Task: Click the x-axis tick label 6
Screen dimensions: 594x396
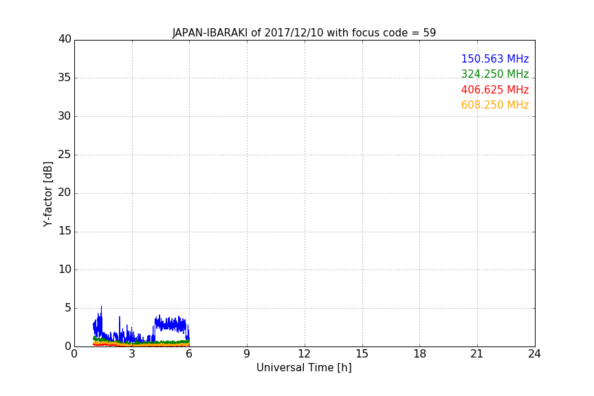Action: coord(190,354)
